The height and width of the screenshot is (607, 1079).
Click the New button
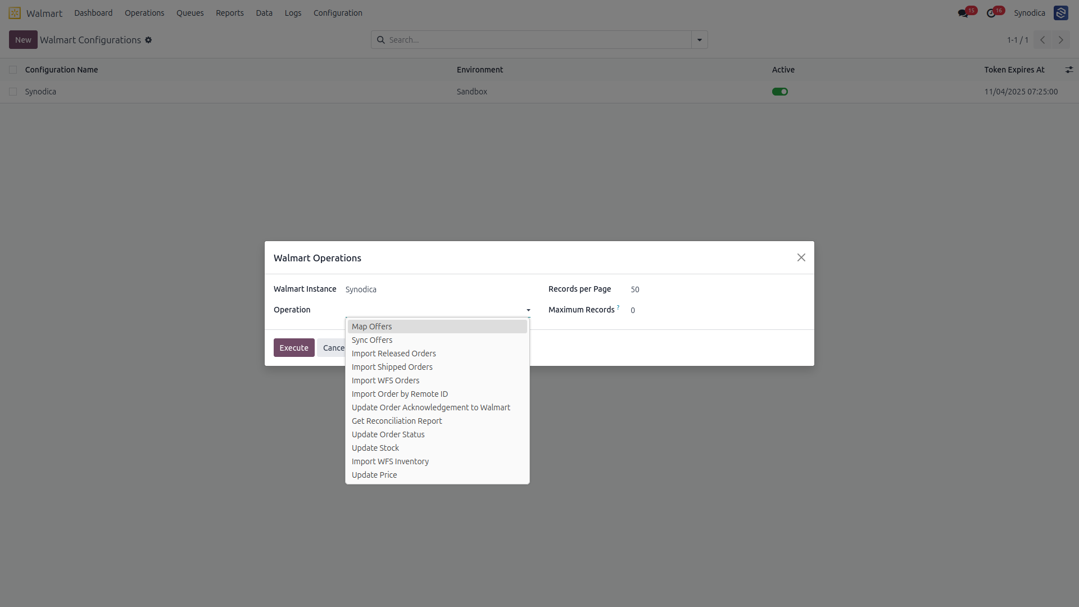point(23,40)
